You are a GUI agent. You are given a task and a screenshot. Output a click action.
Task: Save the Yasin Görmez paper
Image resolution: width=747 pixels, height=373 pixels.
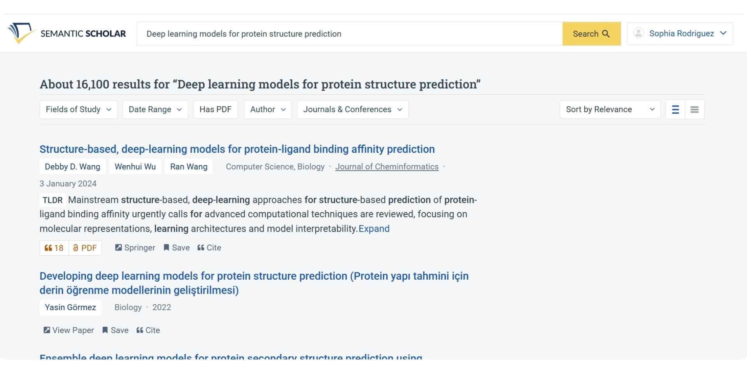(115, 330)
